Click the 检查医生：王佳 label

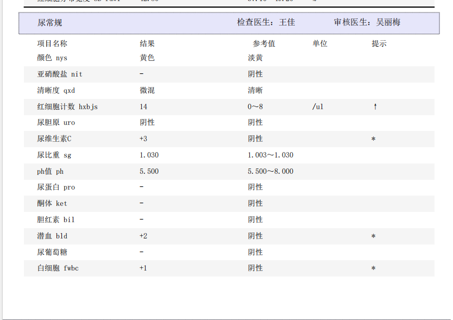266,23
